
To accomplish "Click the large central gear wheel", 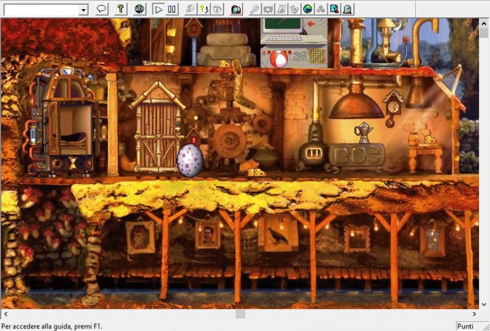I will [x=231, y=140].
